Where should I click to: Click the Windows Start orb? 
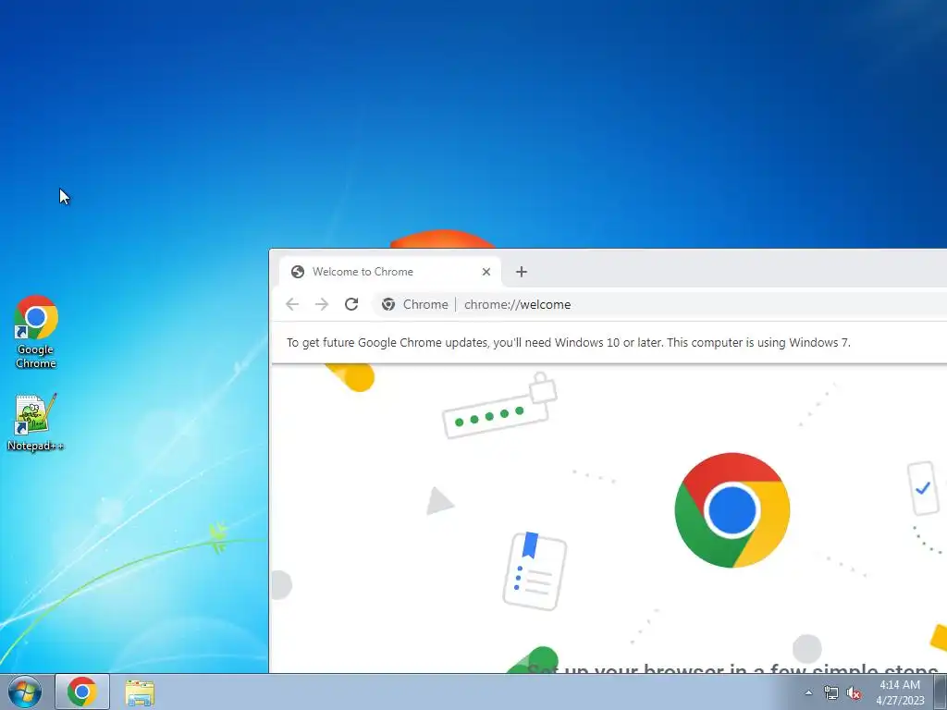tap(25, 692)
